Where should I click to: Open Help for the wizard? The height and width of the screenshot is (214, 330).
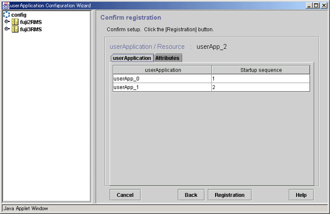pos(301,195)
